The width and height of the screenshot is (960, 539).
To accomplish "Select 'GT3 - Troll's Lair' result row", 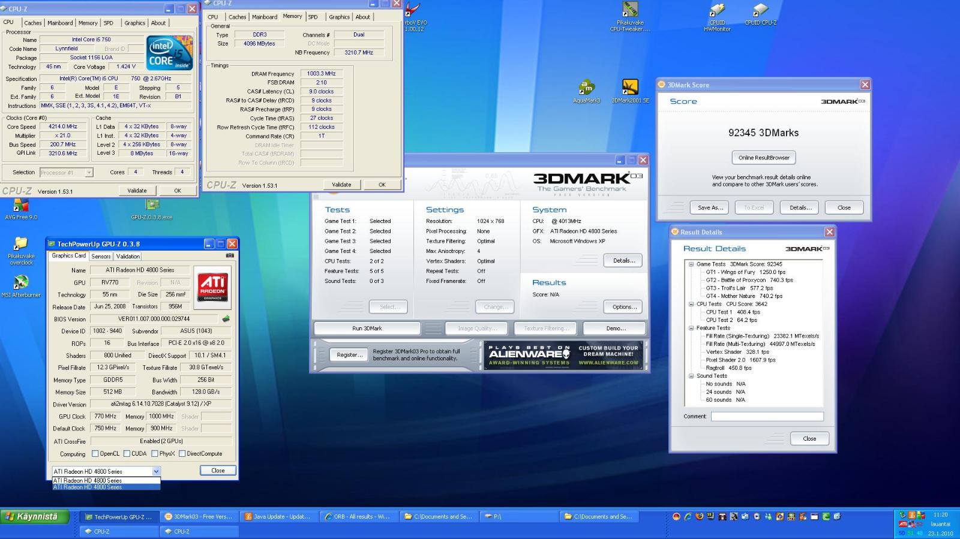I will tap(739, 288).
